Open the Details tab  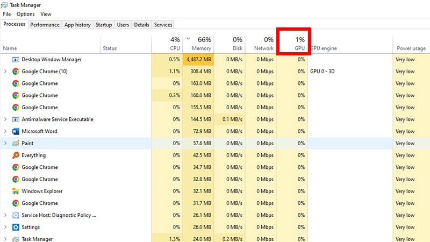tap(141, 25)
